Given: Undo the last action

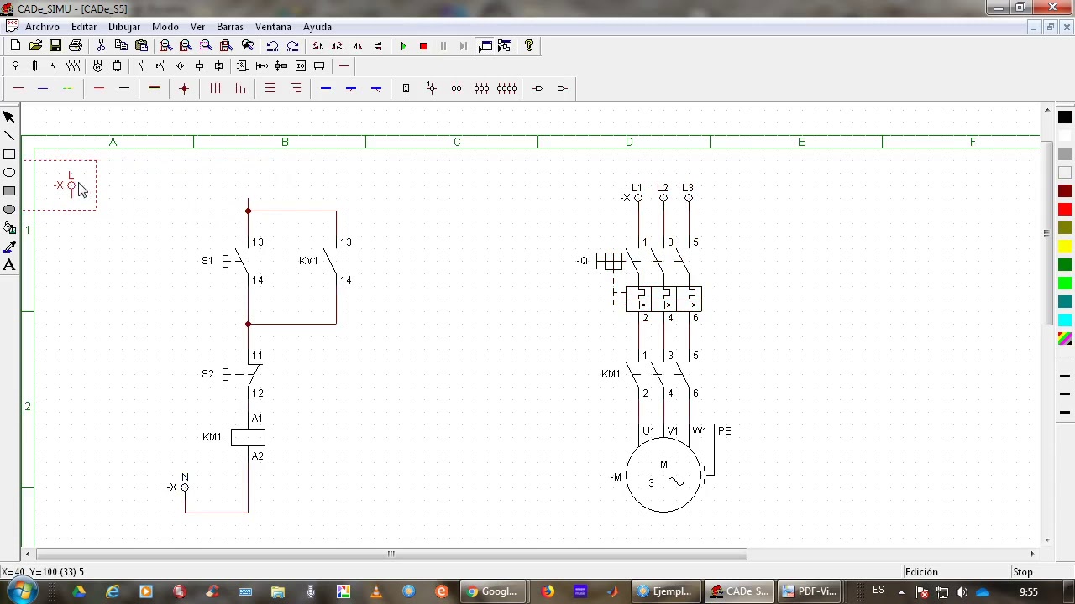Looking at the screenshot, I should [272, 46].
